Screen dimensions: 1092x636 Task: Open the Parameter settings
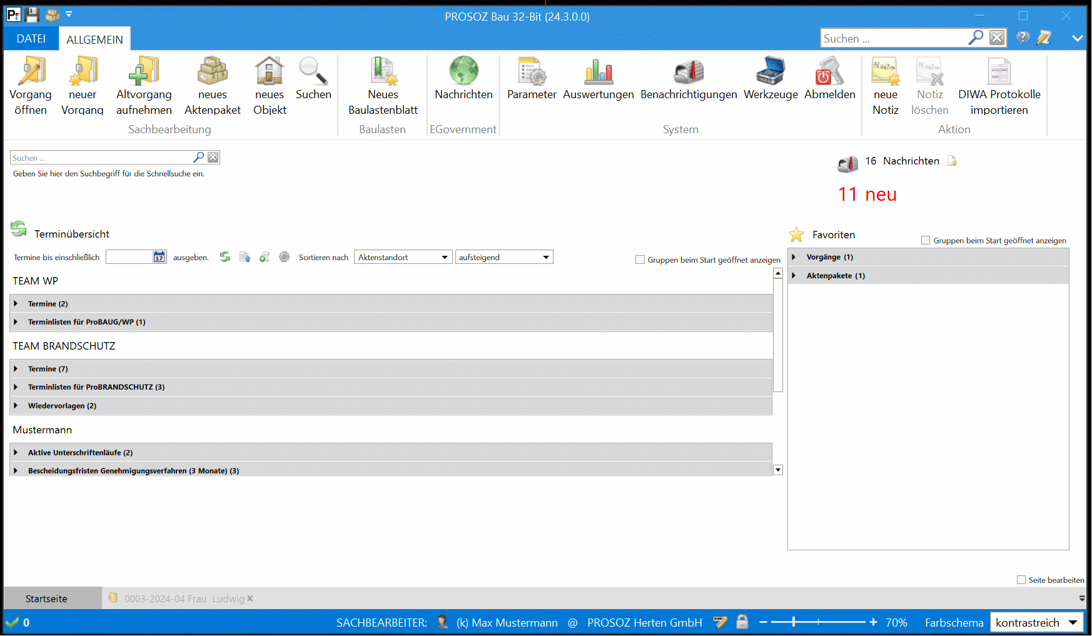click(532, 79)
